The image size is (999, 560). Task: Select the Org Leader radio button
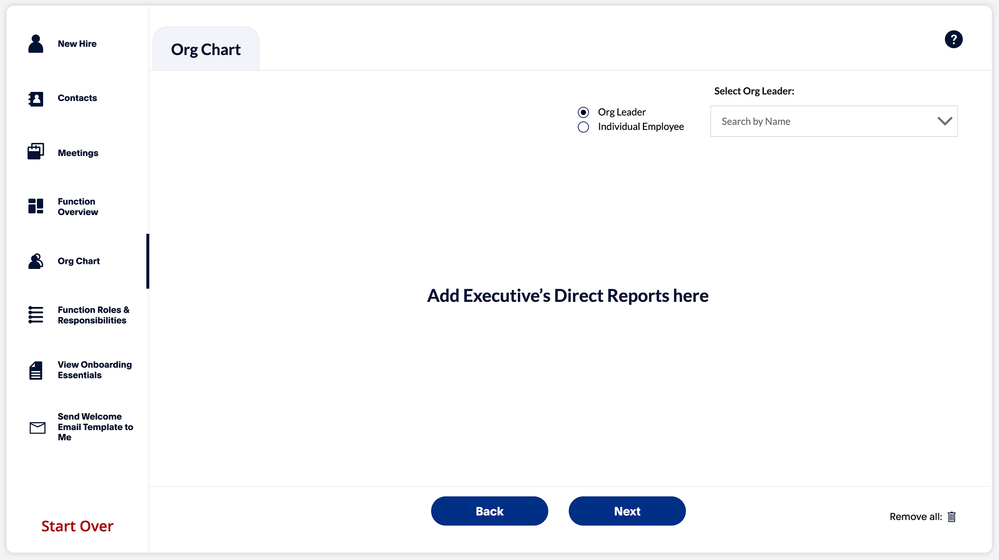(x=583, y=112)
